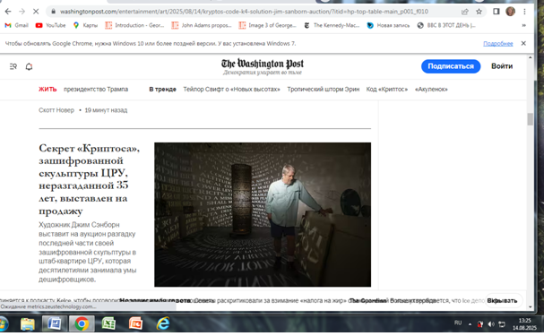Select the «Код «Криптос»» trending topic
544x336 pixels.
(387, 89)
